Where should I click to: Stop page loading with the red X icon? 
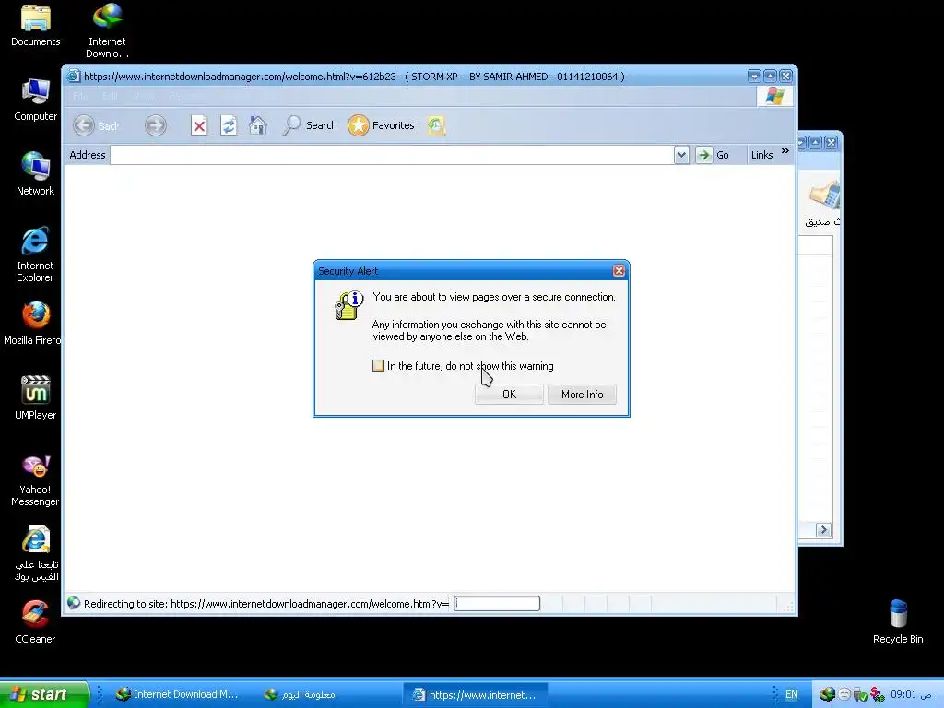tap(199, 125)
